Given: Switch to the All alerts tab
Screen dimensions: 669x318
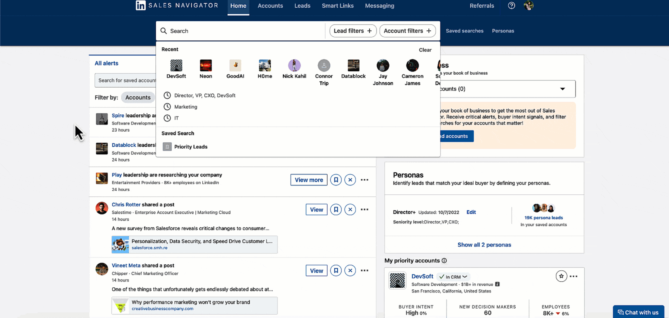Looking at the screenshot, I should click(106, 63).
